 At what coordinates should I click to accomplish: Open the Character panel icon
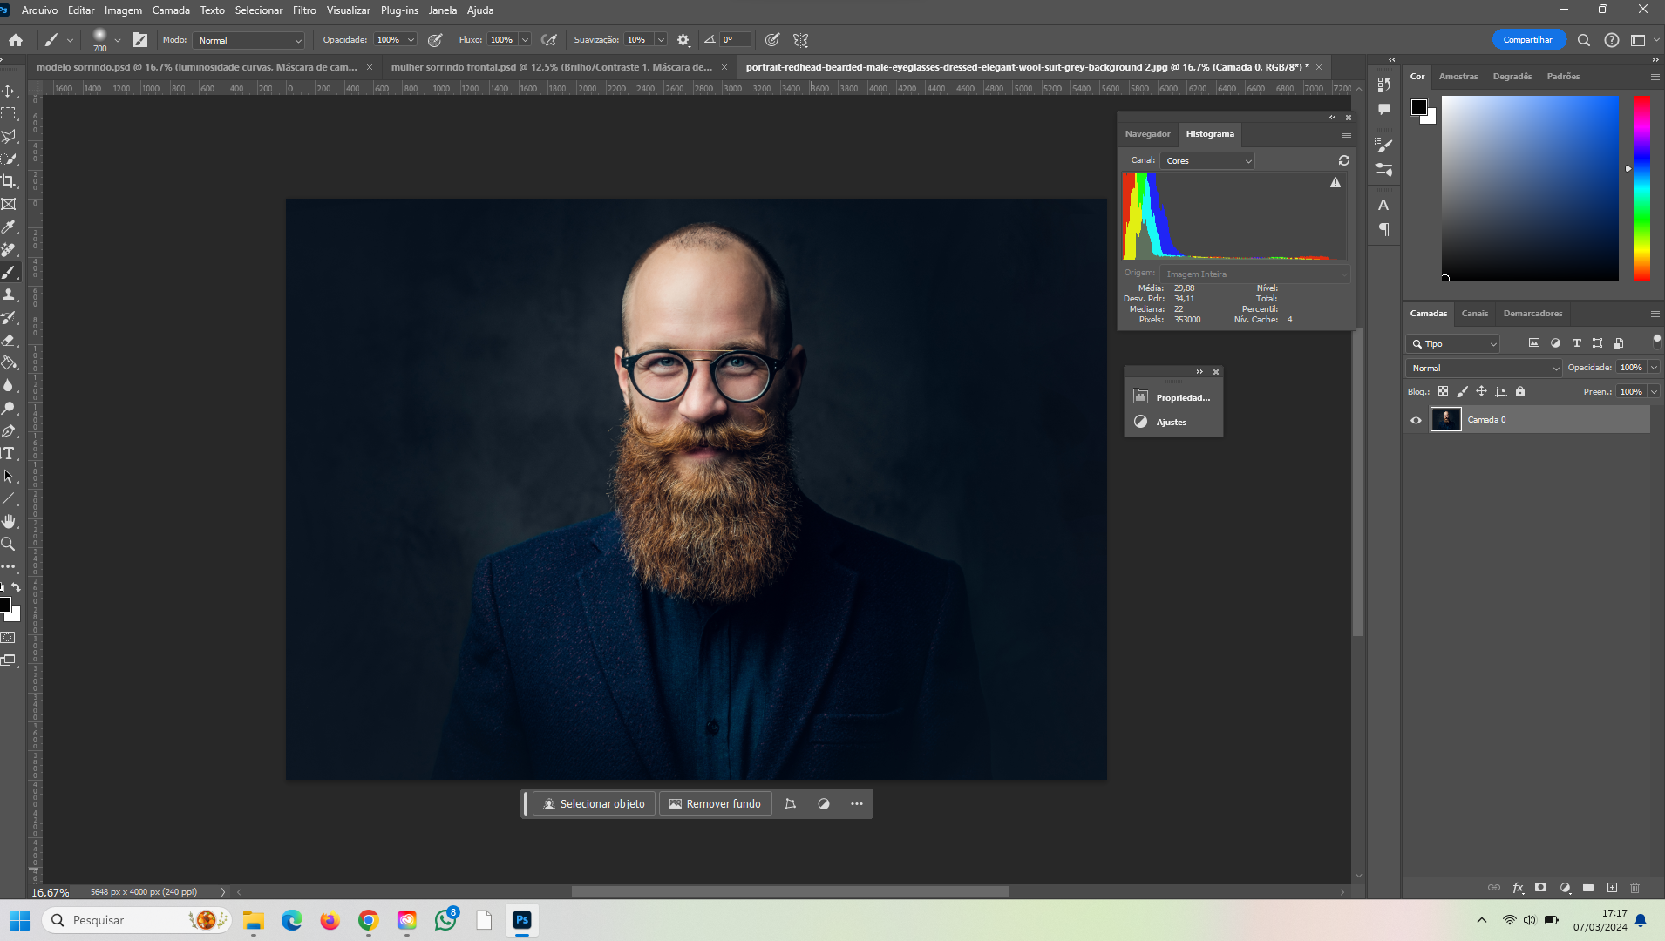tap(1383, 206)
